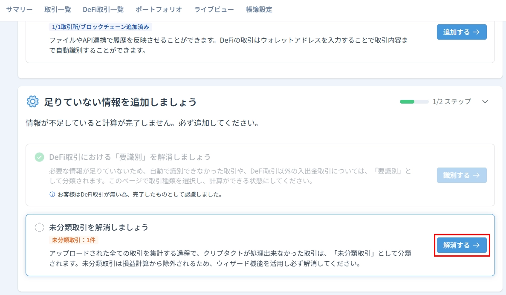Click heading 未分類取引を解消しましょう

click(x=99, y=227)
